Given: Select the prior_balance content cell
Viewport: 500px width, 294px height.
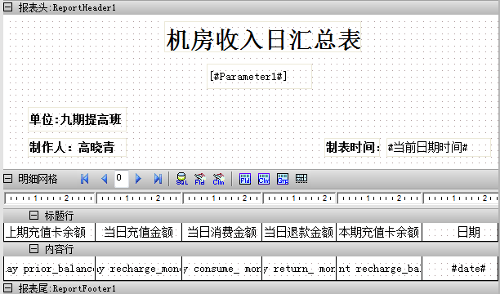Looking at the screenshot, I should pyautogui.click(x=49, y=269).
